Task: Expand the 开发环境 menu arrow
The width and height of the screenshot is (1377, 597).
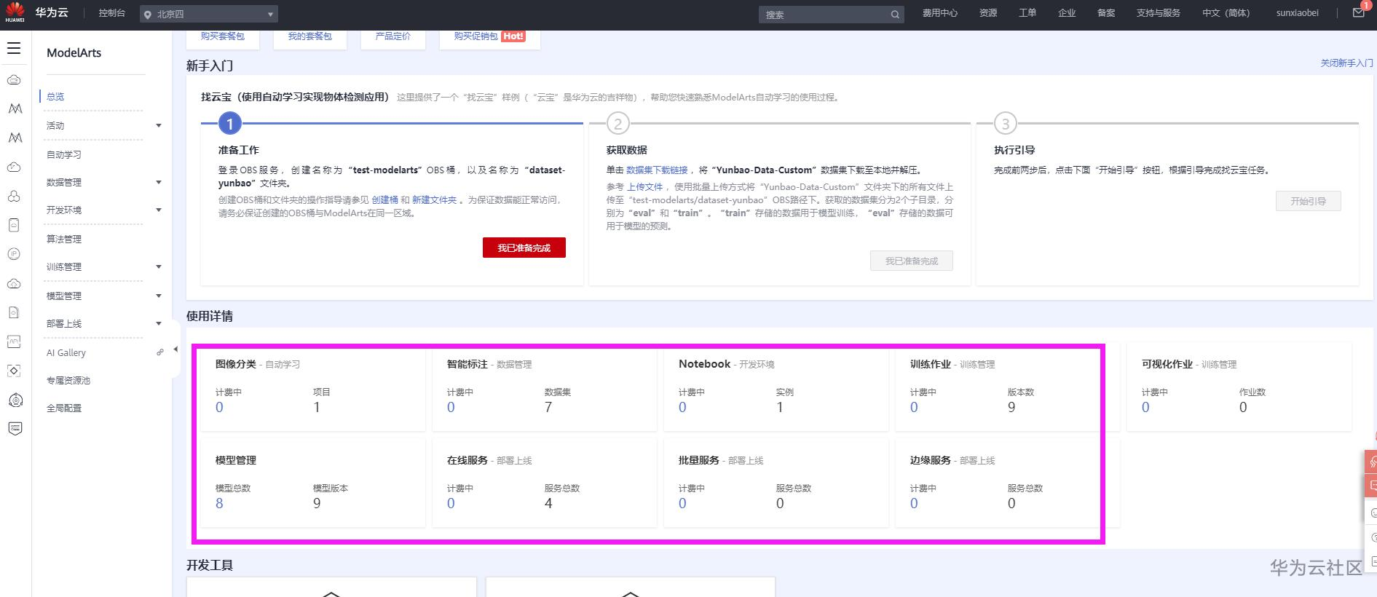Action: (159, 210)
